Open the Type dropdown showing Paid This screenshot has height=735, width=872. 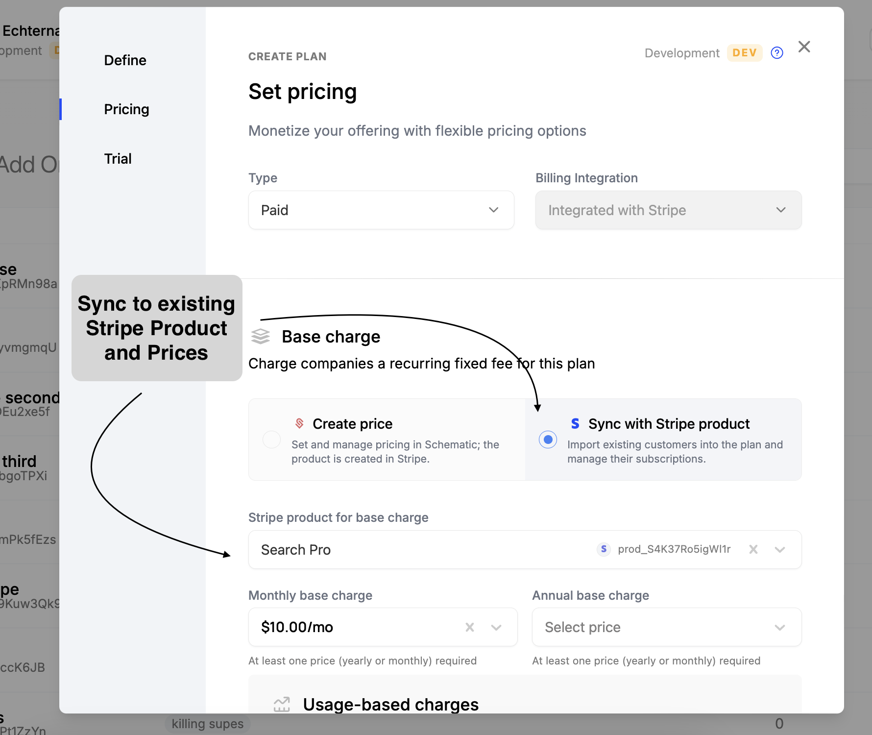pyautogui.click(x=493, y=210)
